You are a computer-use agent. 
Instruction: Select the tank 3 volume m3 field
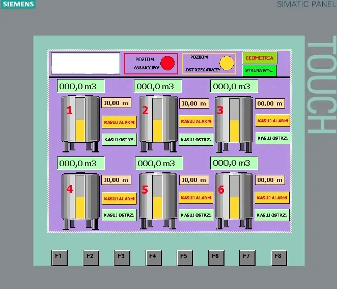(x=234, y=86)
